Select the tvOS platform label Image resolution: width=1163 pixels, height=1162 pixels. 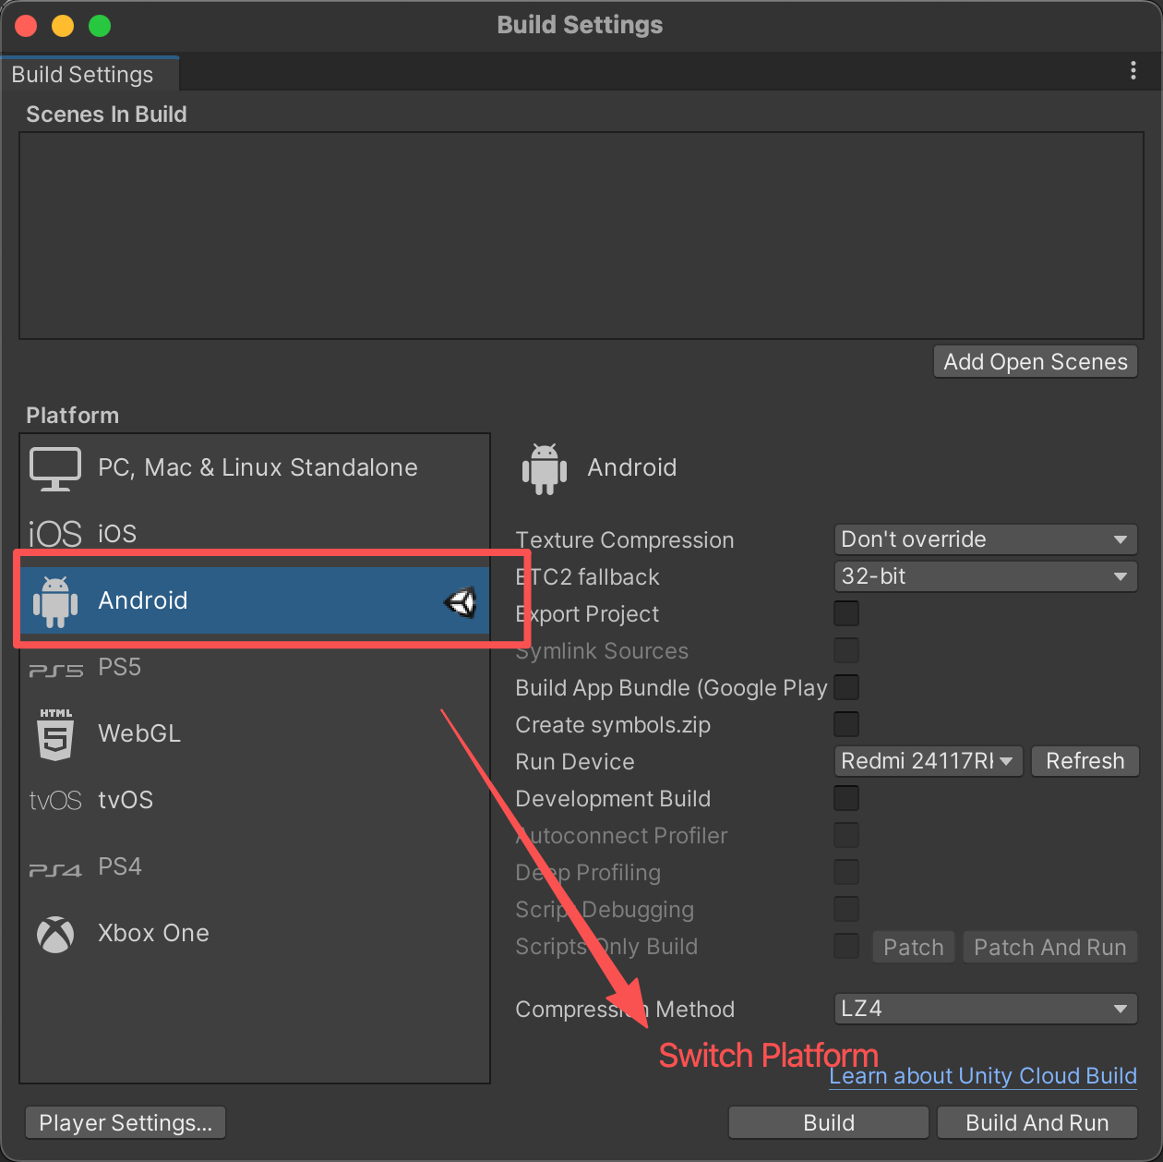(x=126, y=800)
